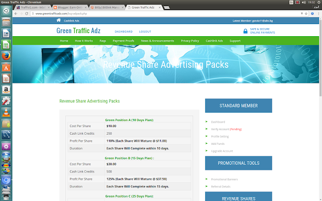This screenshot has height=201, width=322.
Task: Switch to the Blogger tab
Action: (x=70, y=8)
